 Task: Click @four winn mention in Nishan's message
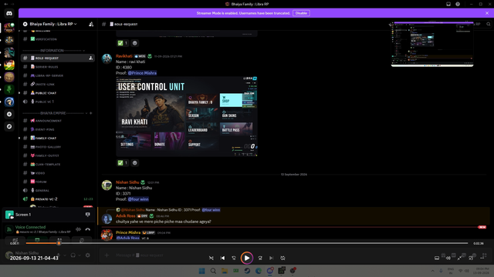point(138,199)
